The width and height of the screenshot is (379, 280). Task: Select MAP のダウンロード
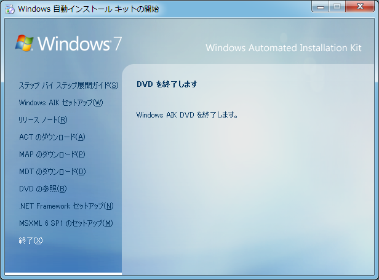pos(52,154)
